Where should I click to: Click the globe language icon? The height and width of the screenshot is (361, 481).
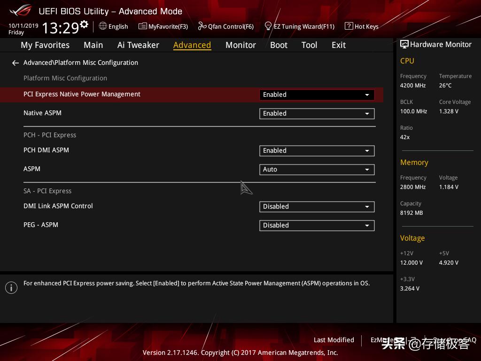pyautogui.click(x=103, y=26)
